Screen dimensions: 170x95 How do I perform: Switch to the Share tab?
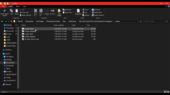click(18, 6)
